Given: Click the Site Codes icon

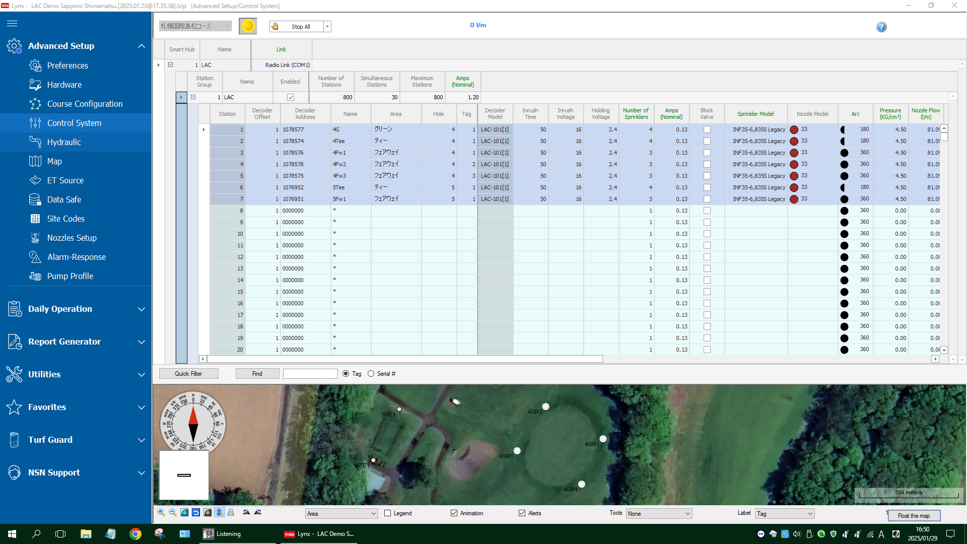Looking at the screenshot, I should (35, 219).
